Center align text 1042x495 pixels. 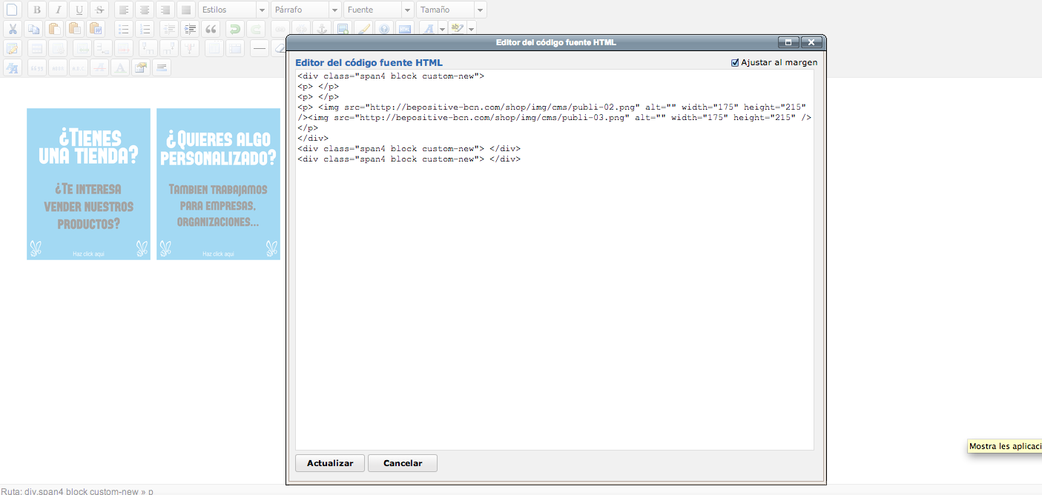pyautogui.click(x=145, y=10)
